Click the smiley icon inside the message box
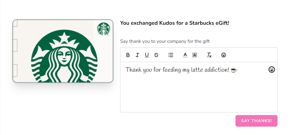291x135 pixels. tap(272, 69)
